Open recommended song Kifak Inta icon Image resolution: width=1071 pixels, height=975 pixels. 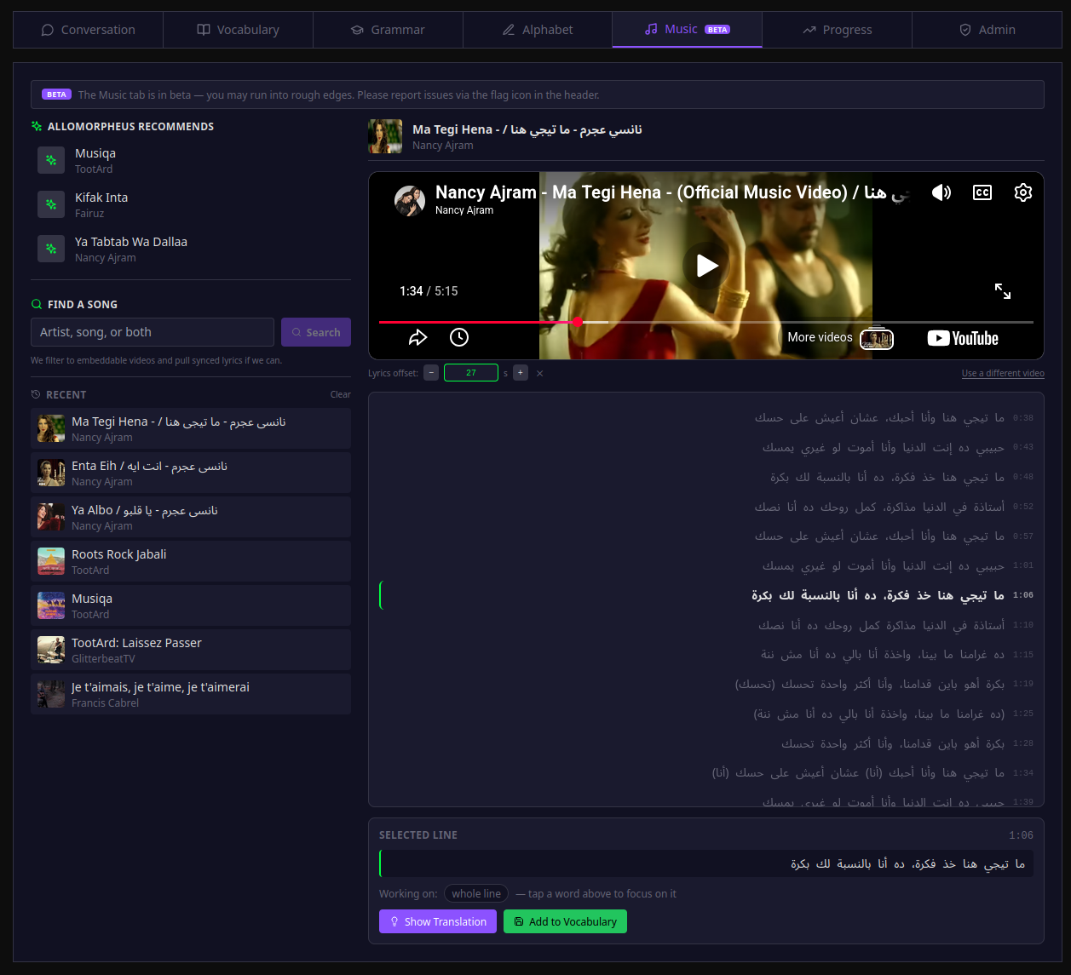pos(51,204)
